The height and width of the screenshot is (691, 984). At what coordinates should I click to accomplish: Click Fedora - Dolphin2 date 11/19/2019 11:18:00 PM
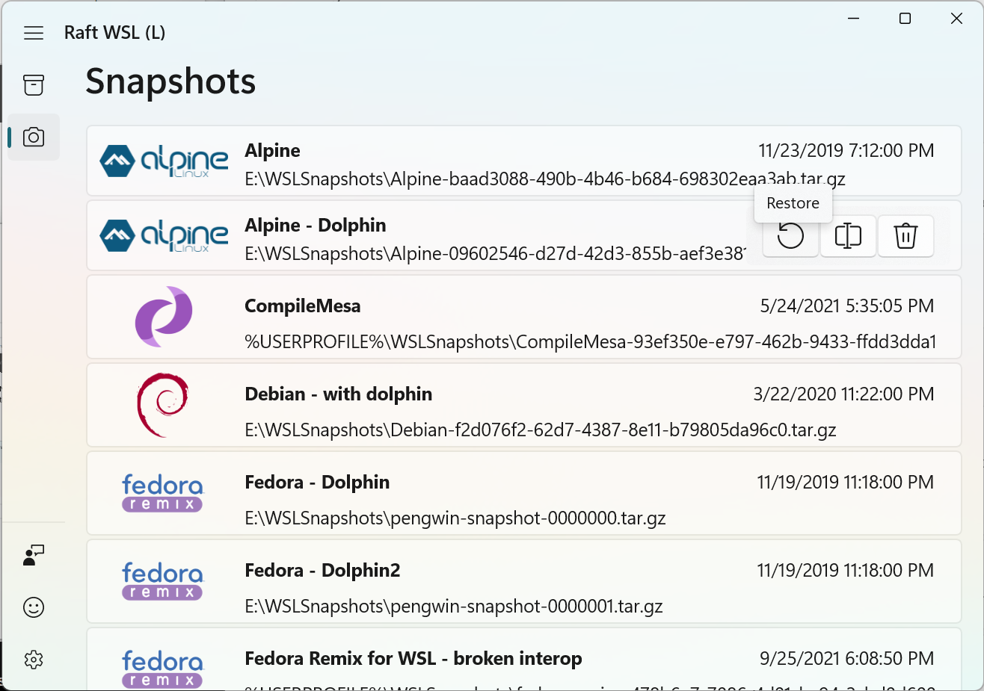point(846,571)
